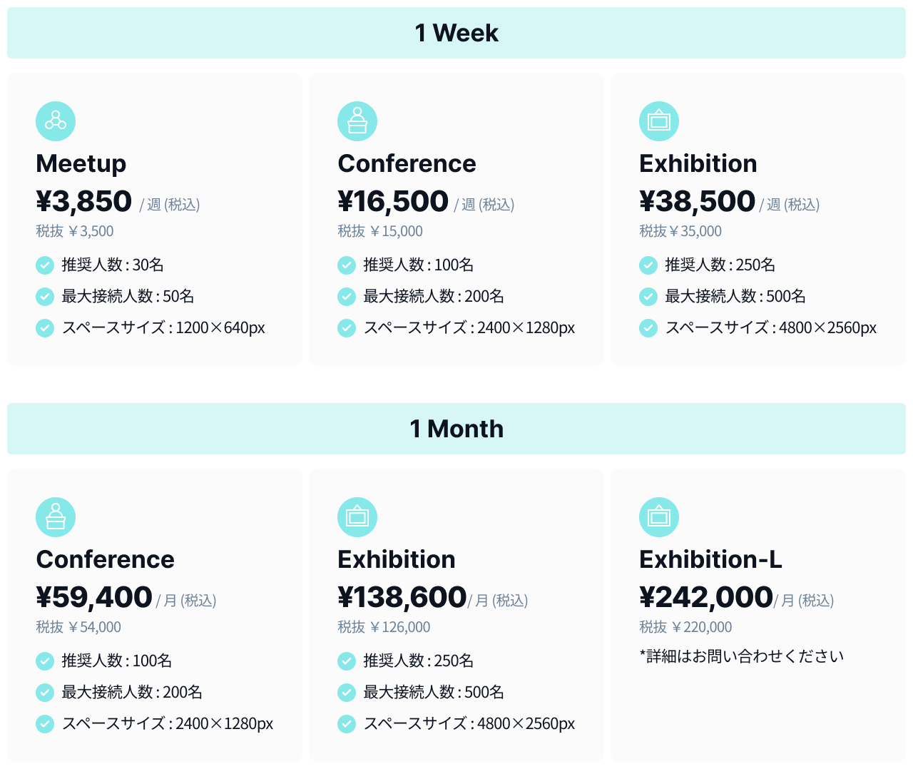Open the Exhibition-L plan title
The width and height of the screenshot is (913, 769).
[710, 559]
